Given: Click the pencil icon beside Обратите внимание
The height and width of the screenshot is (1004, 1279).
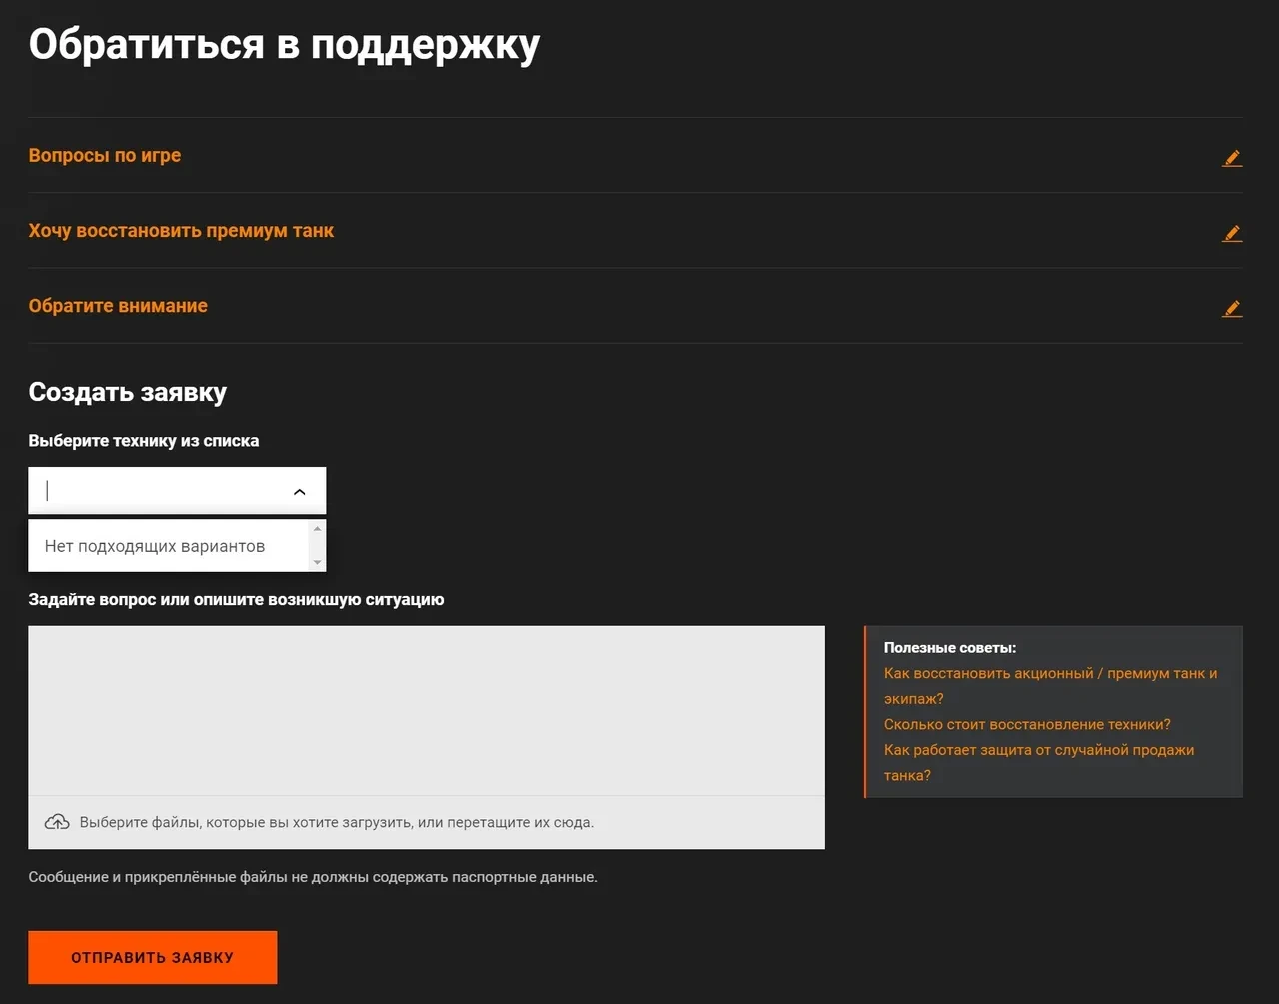Looking at the screenshot, I should tap(1232, 309).
